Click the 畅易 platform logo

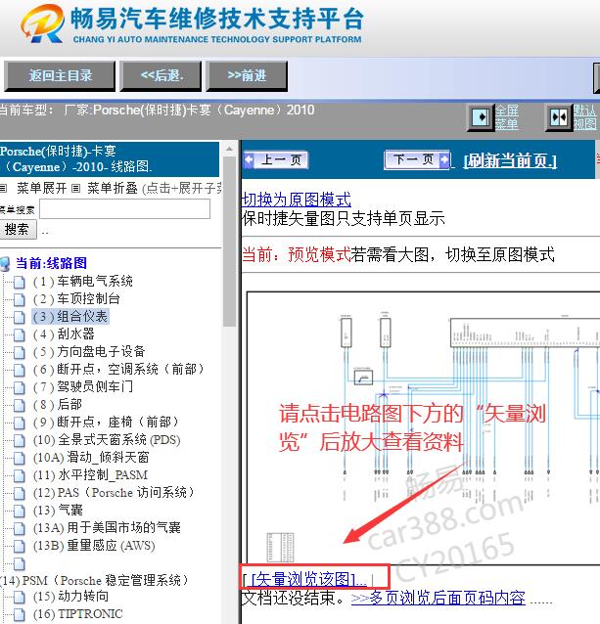[x=42, y=23]
